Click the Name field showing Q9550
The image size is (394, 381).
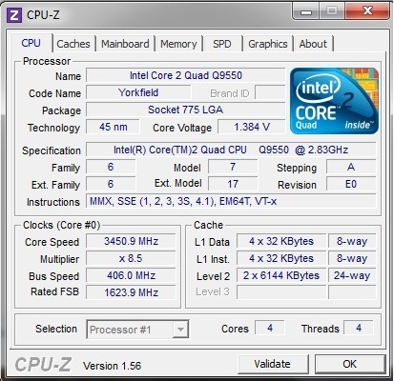click(x=186, y=75)
